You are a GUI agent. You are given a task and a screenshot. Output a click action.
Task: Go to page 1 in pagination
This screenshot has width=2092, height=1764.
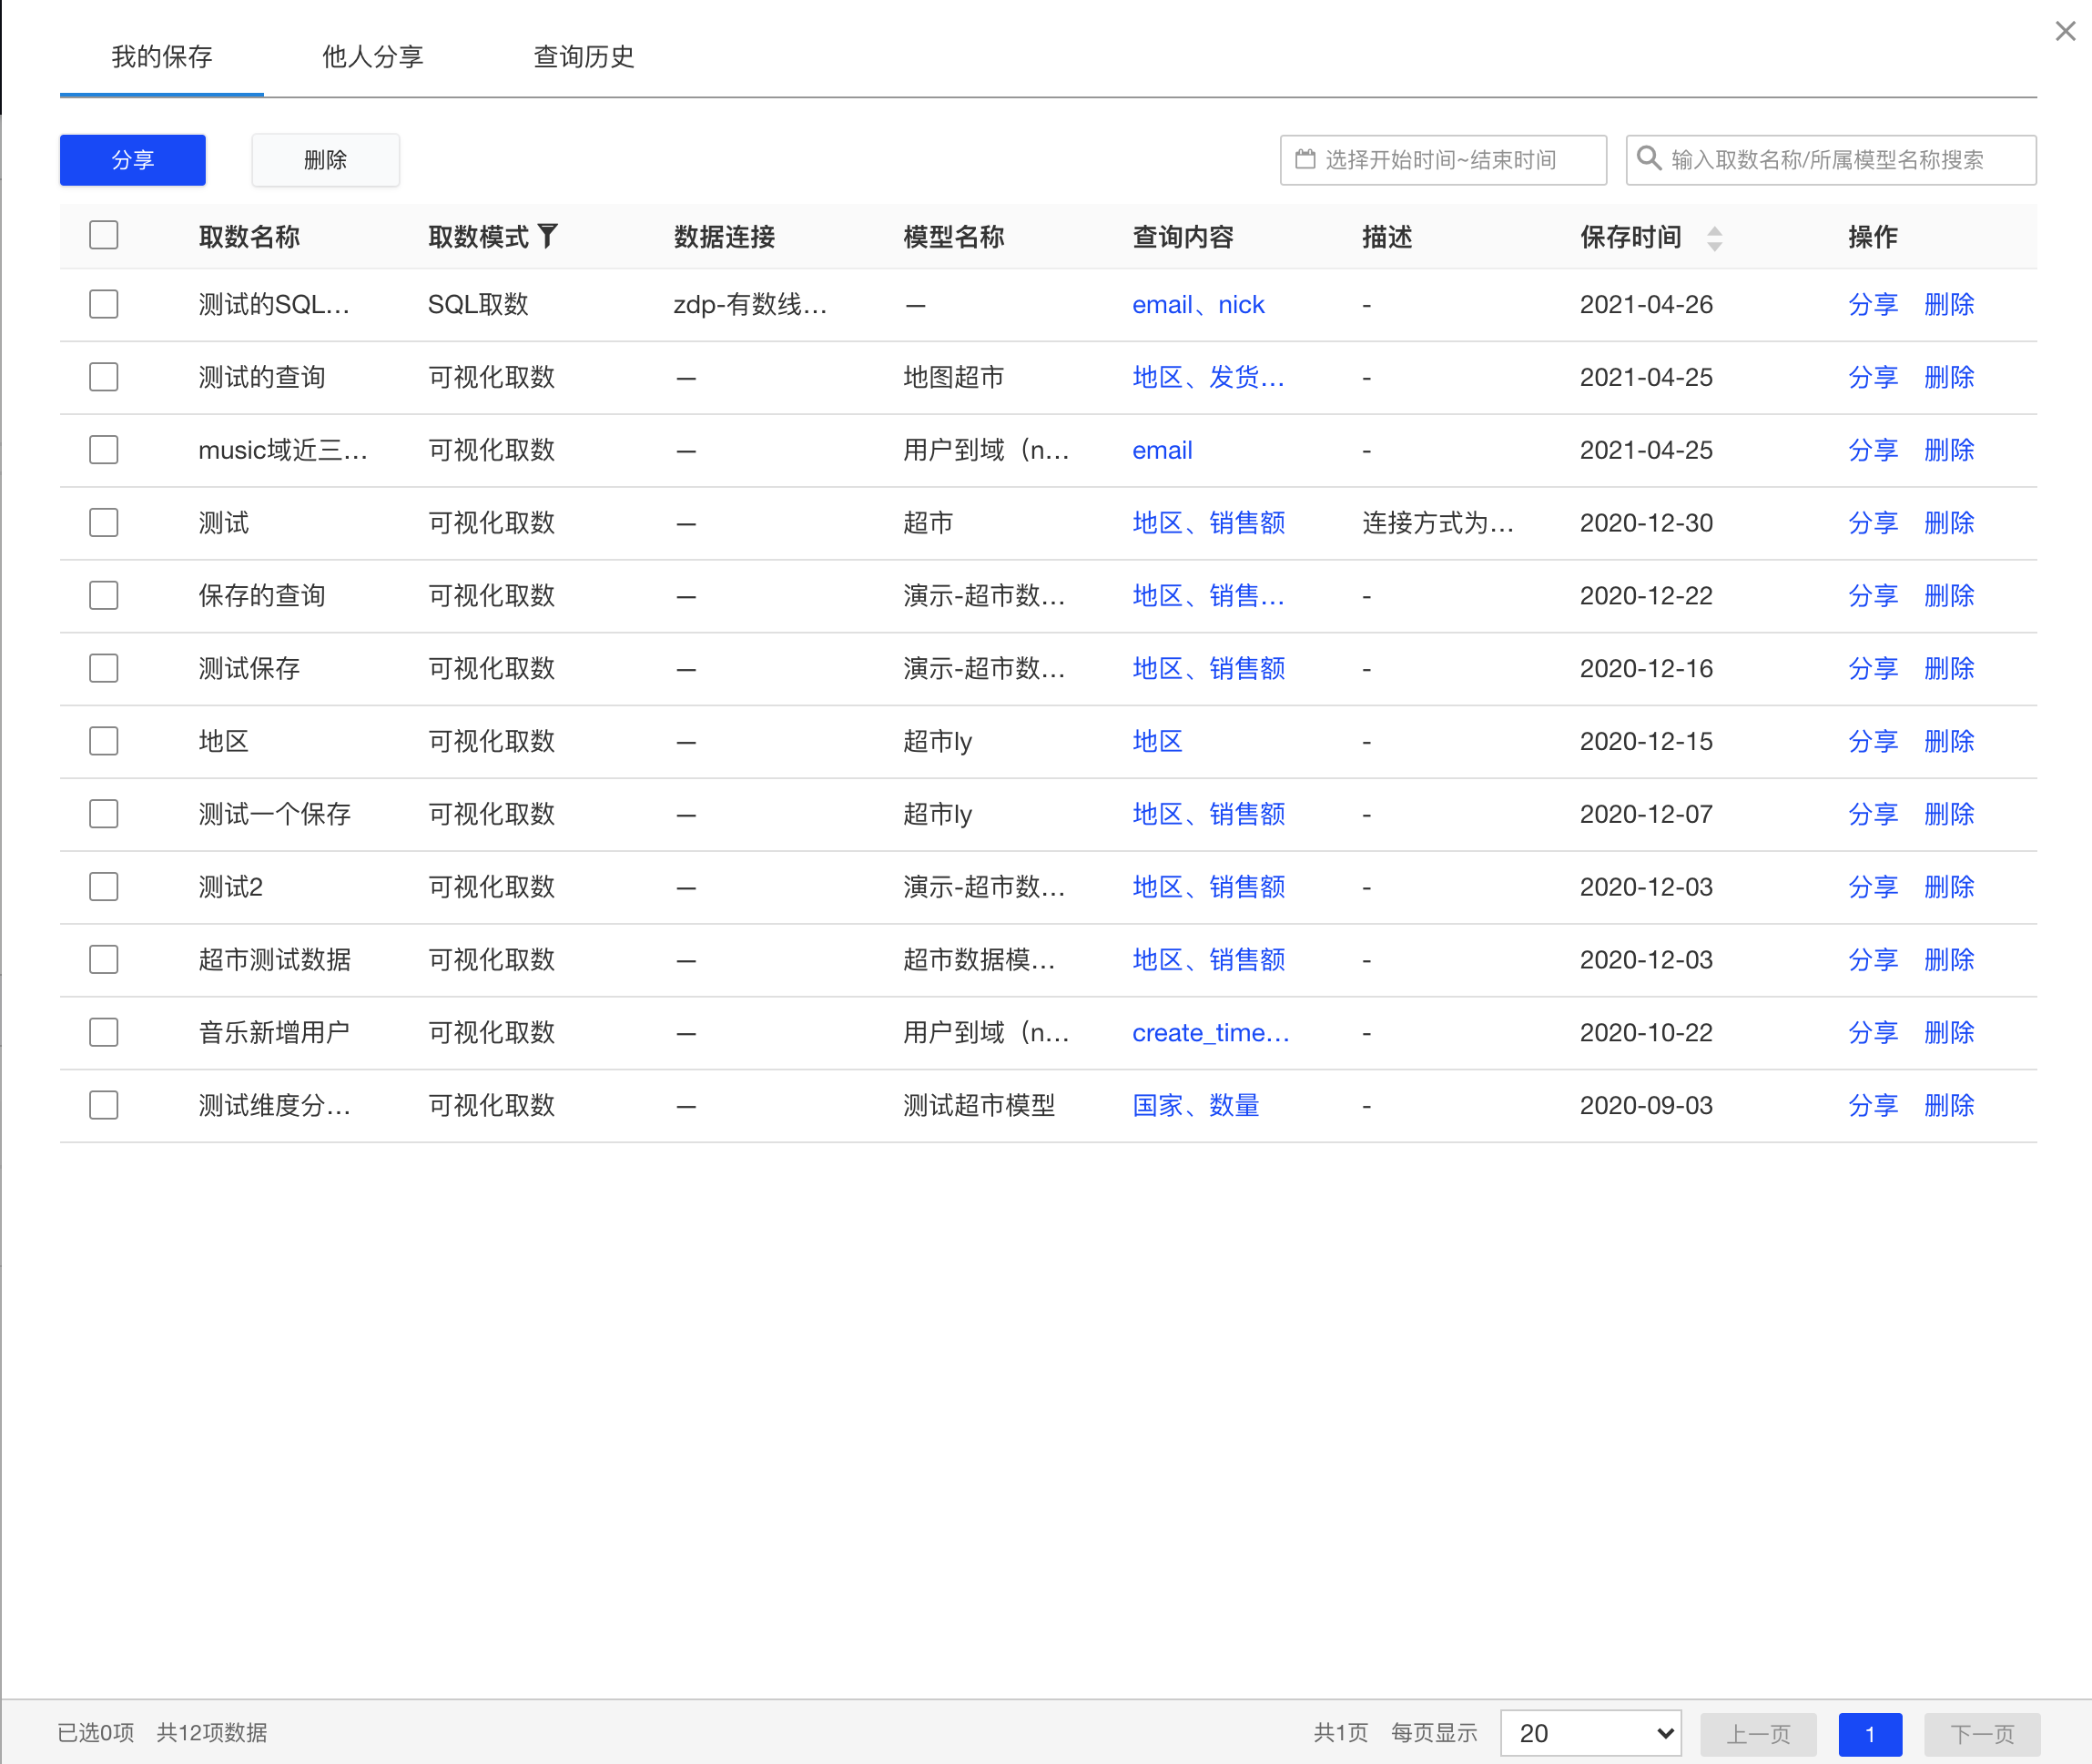pos(1869,1733)
